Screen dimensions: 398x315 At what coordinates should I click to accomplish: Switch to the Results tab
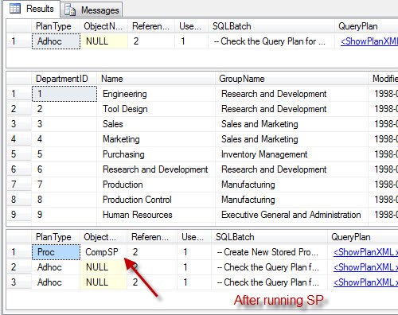[x=32, y=9]
